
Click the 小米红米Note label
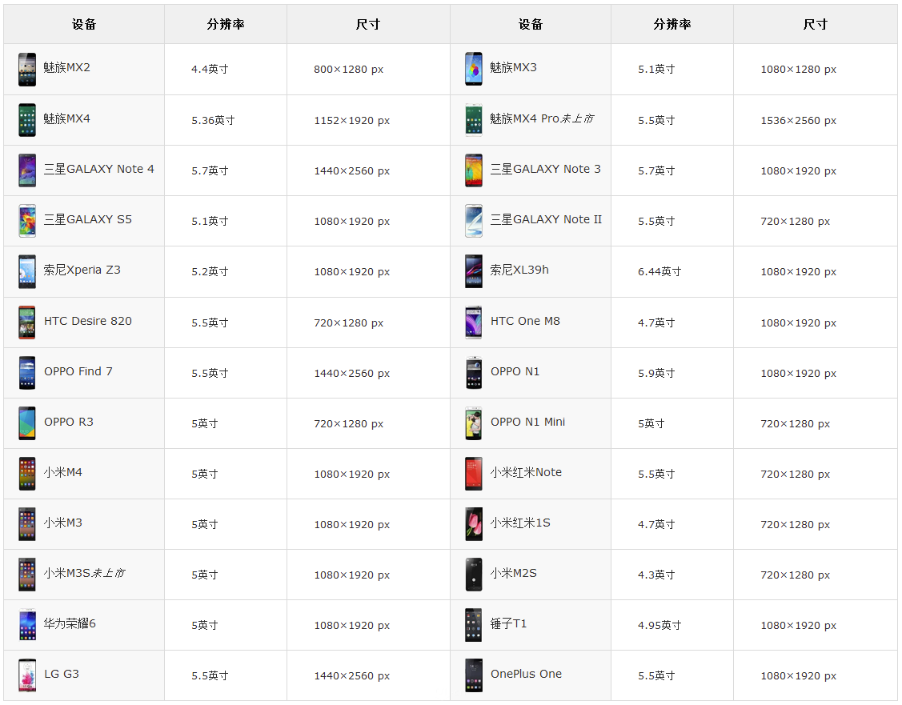click(526, 472)
